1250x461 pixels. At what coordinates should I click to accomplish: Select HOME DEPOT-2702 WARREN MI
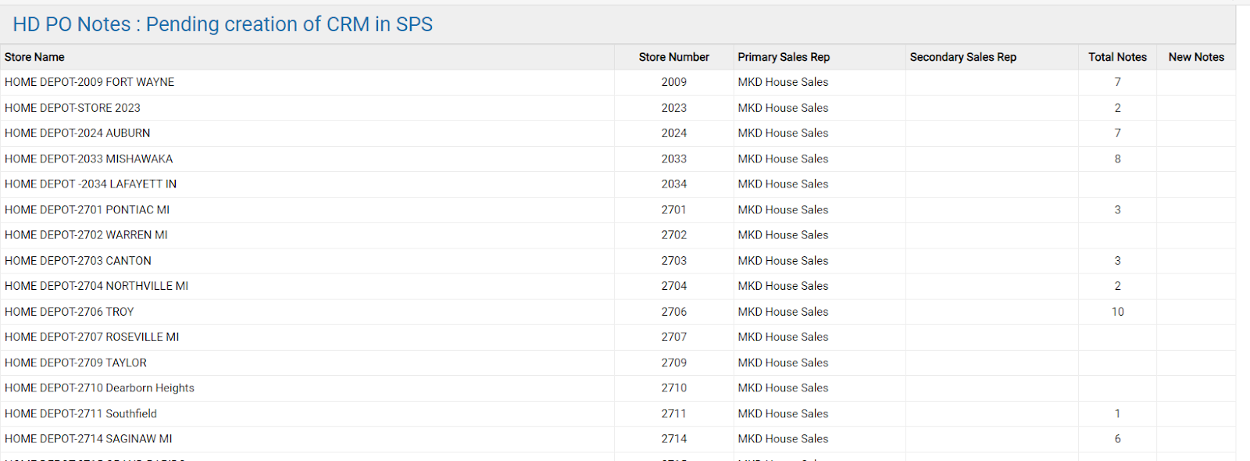pos(86,234)
